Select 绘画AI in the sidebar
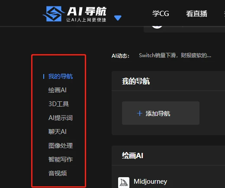 click(x=58, y=90)
